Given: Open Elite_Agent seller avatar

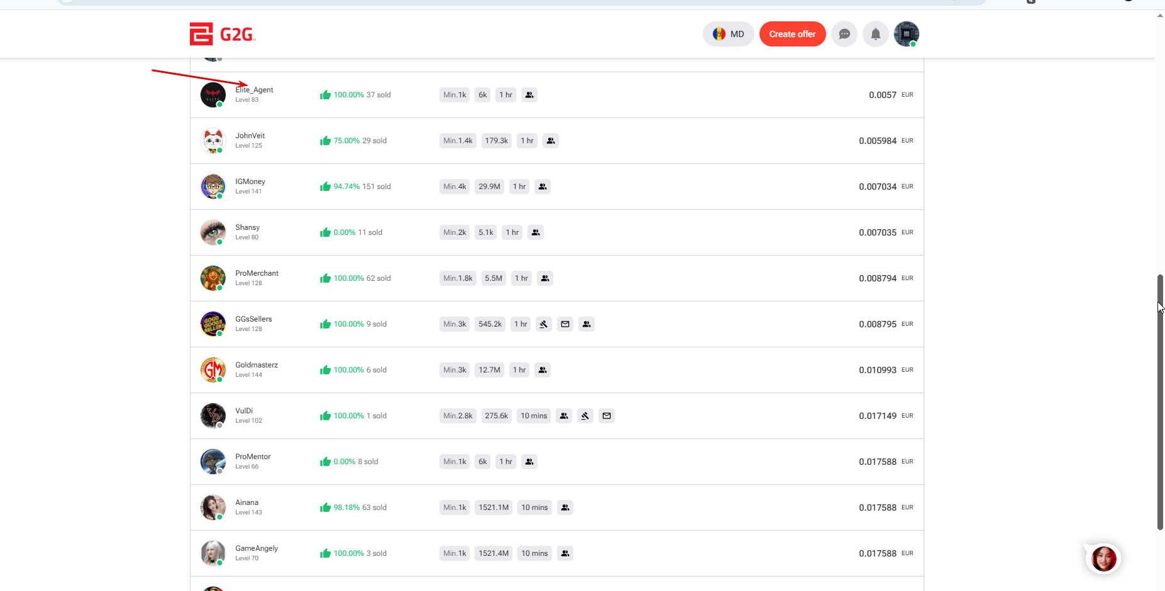Looking at the screenshot, I should (213, 95).
